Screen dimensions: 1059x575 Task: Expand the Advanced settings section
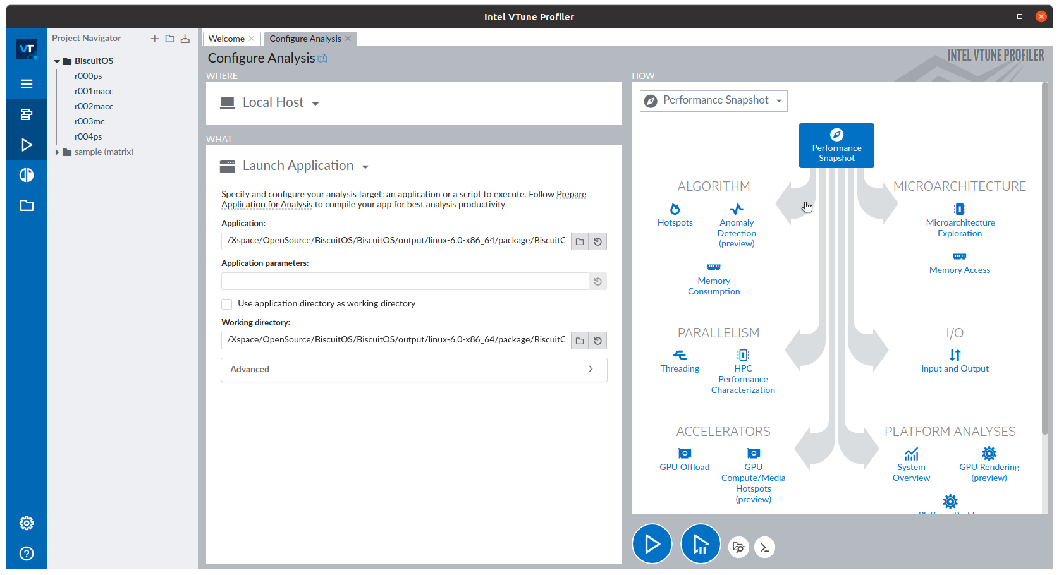[x=413, y=370]
